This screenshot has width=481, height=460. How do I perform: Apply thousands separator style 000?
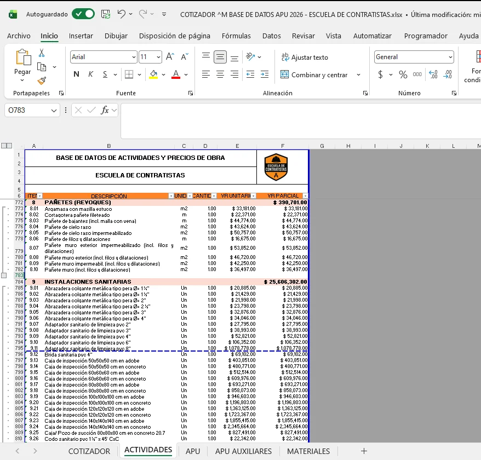pos(417,74)
